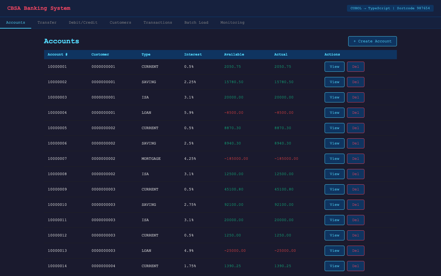Click the Available column header
This screenshot has width=441, height=276.
tap(234, 55)
